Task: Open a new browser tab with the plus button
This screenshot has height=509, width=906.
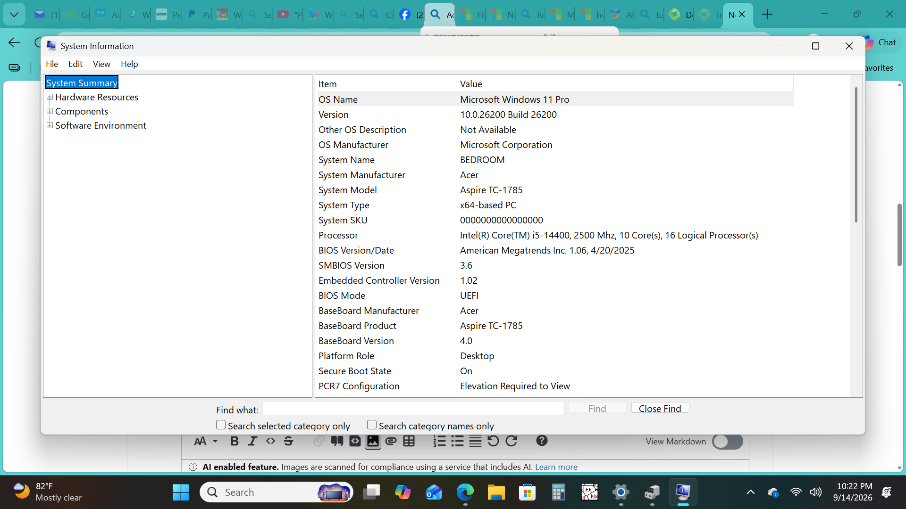Action: point(767,15)
